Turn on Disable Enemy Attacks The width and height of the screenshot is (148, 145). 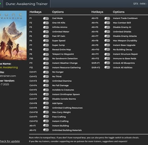[107, 36]
